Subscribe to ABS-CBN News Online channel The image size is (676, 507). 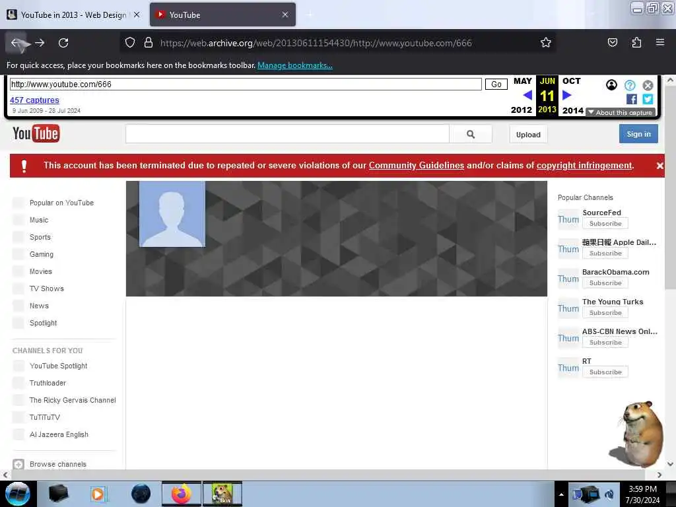[605, 343]
